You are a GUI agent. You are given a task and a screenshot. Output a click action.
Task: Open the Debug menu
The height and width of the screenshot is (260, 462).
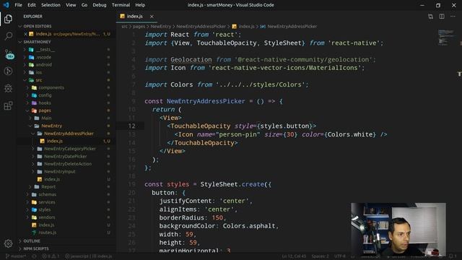tap(100, 5)
